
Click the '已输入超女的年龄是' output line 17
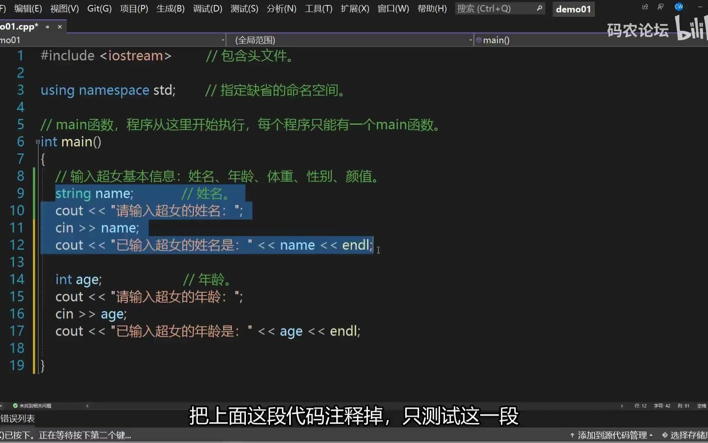pyautogui.click(x=208, y=331)
